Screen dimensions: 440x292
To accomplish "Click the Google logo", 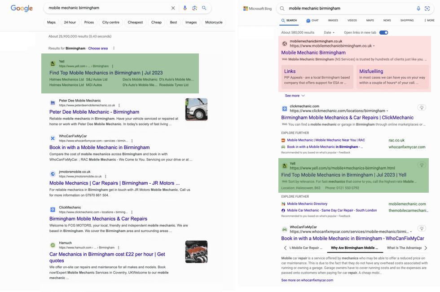I will tap(22, 8).
